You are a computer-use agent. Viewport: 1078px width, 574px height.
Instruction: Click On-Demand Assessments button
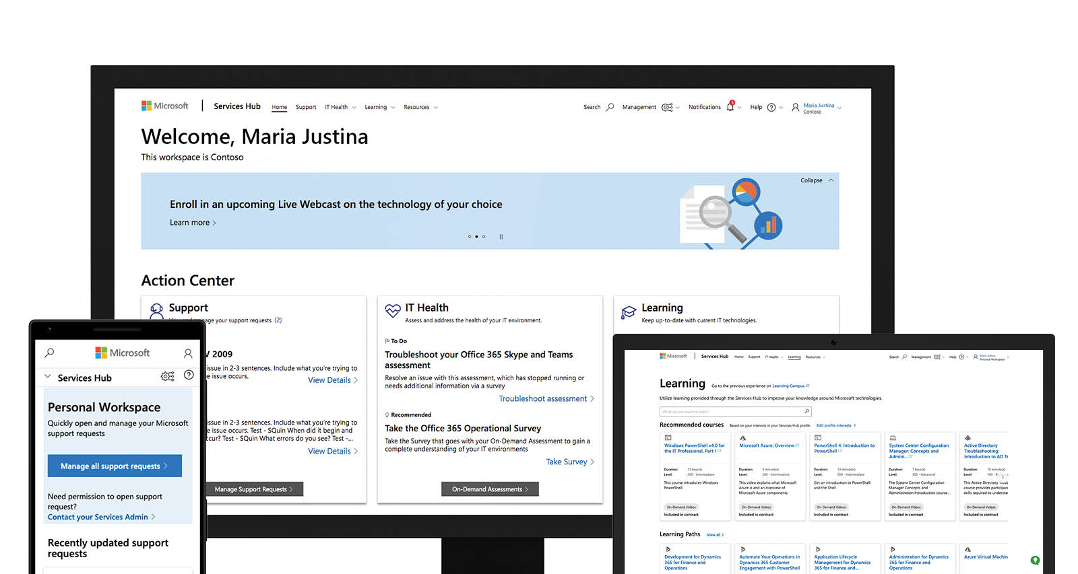490,489
